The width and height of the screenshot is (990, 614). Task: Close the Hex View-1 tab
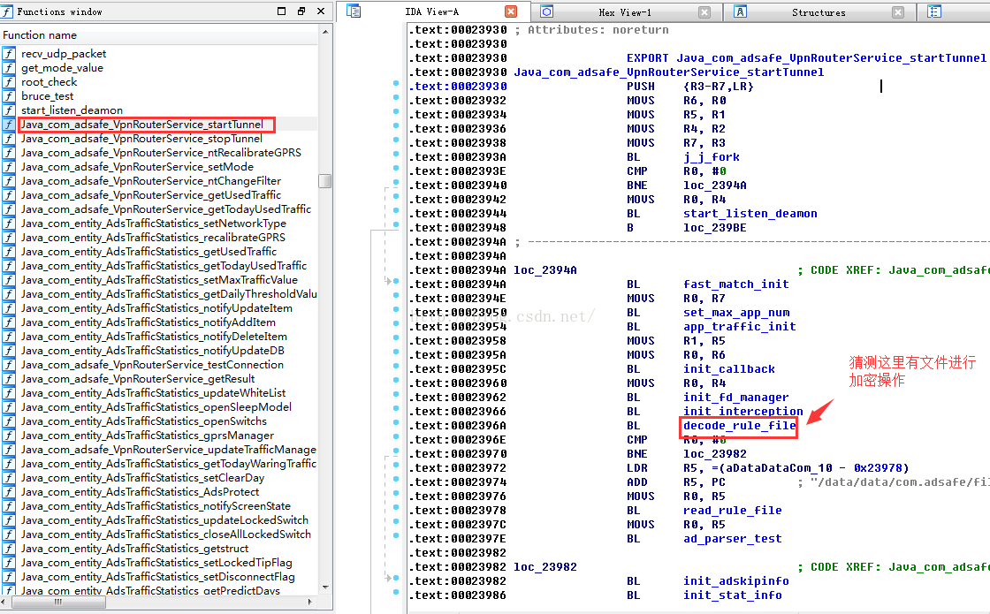click(x=704, y=12)
